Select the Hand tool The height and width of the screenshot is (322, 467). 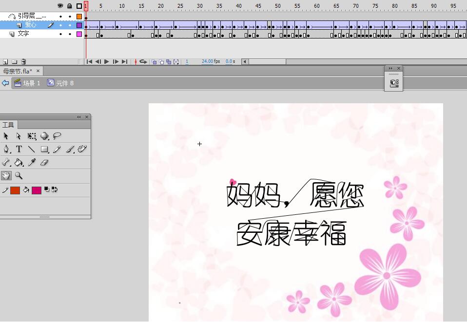point(6,175)
